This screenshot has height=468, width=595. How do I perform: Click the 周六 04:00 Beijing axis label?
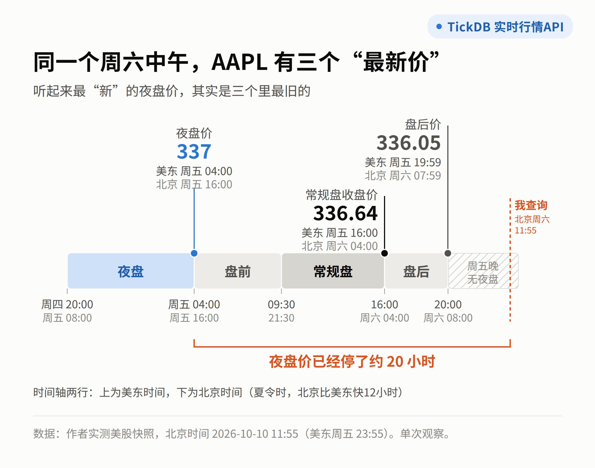(385, 318)
